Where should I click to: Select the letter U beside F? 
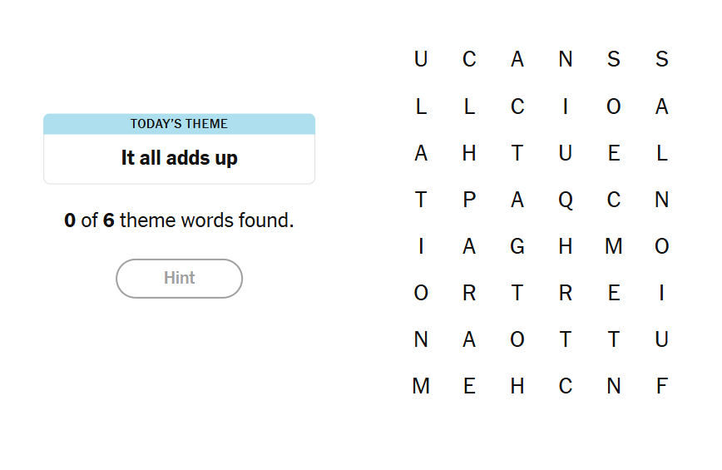coord(662,339)
